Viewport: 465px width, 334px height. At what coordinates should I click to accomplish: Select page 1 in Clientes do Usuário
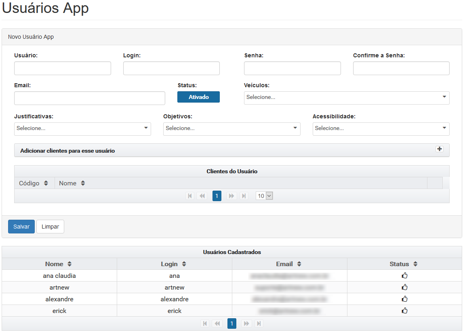click(217, 196)
